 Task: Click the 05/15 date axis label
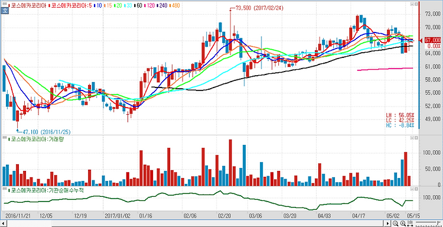pos(413,215)
